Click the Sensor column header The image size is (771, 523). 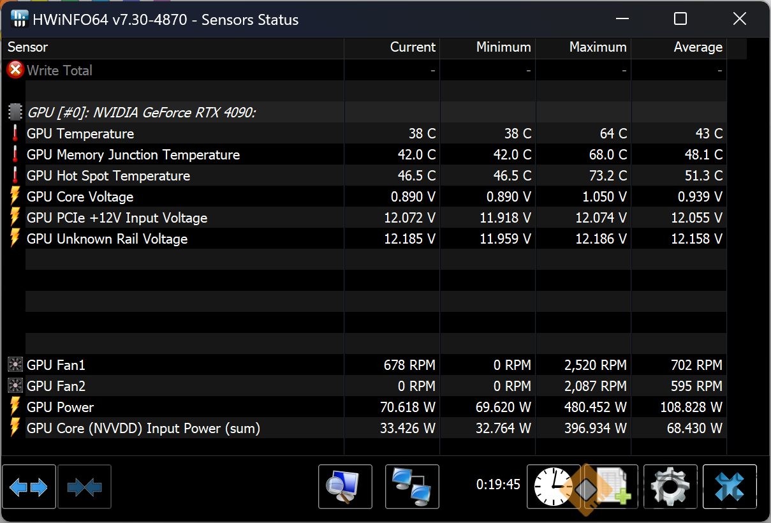coord(27,47)
